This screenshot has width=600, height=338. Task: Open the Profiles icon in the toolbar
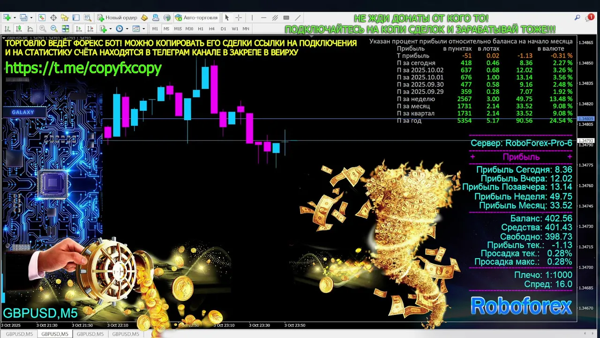coord(23,17)
